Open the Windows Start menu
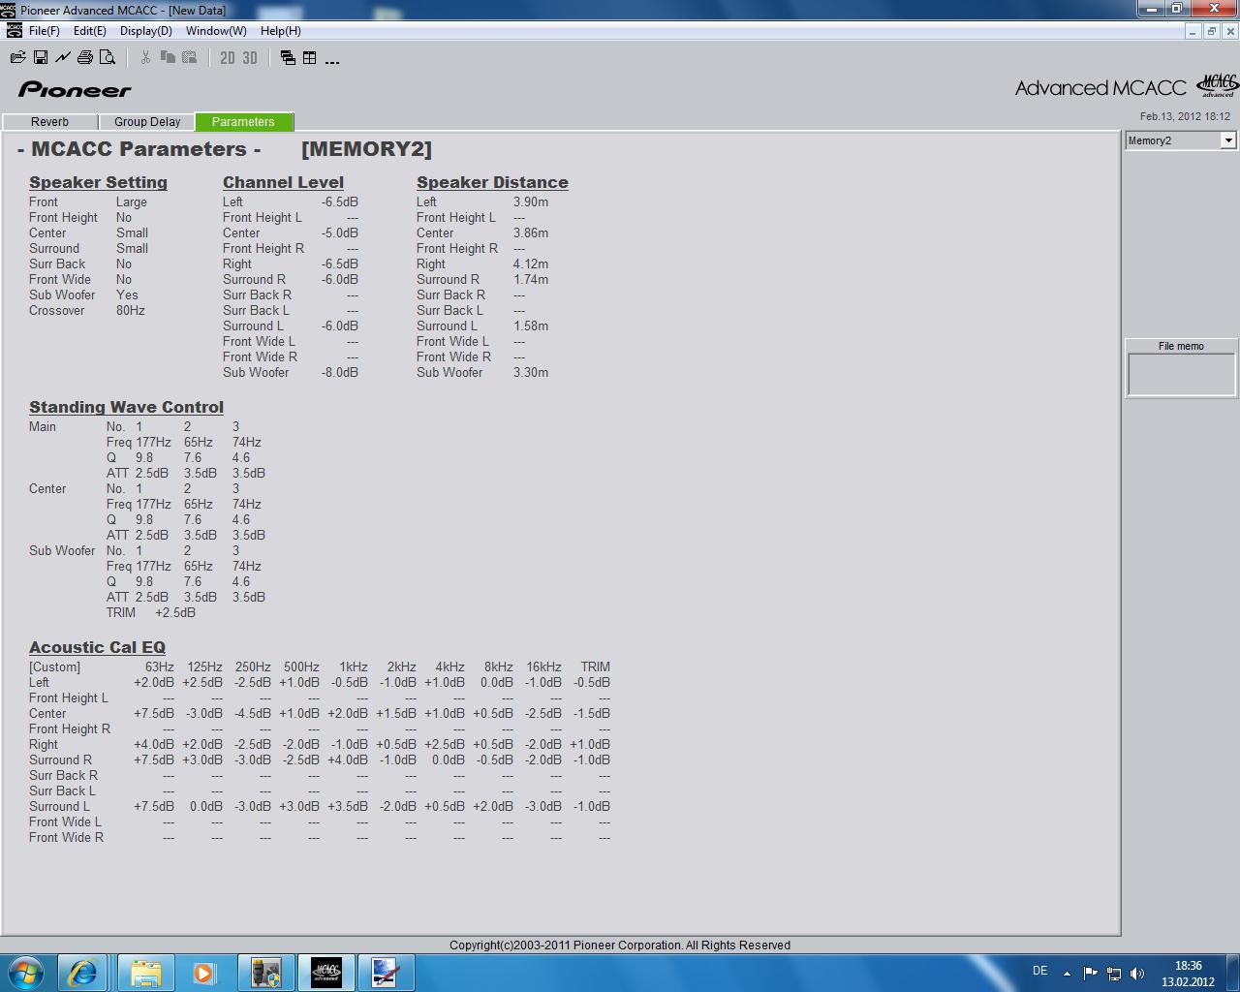 coord(25,972)
